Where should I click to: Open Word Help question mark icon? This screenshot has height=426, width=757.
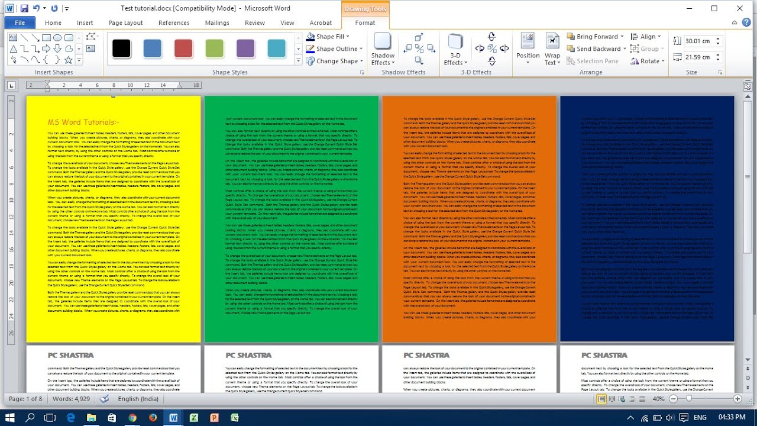click(746, 22)
